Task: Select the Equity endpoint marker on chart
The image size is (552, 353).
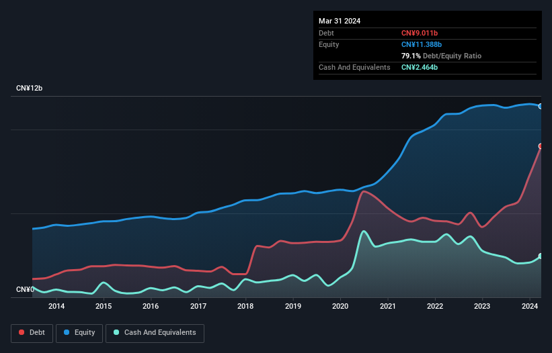Action: coord(541,106)
